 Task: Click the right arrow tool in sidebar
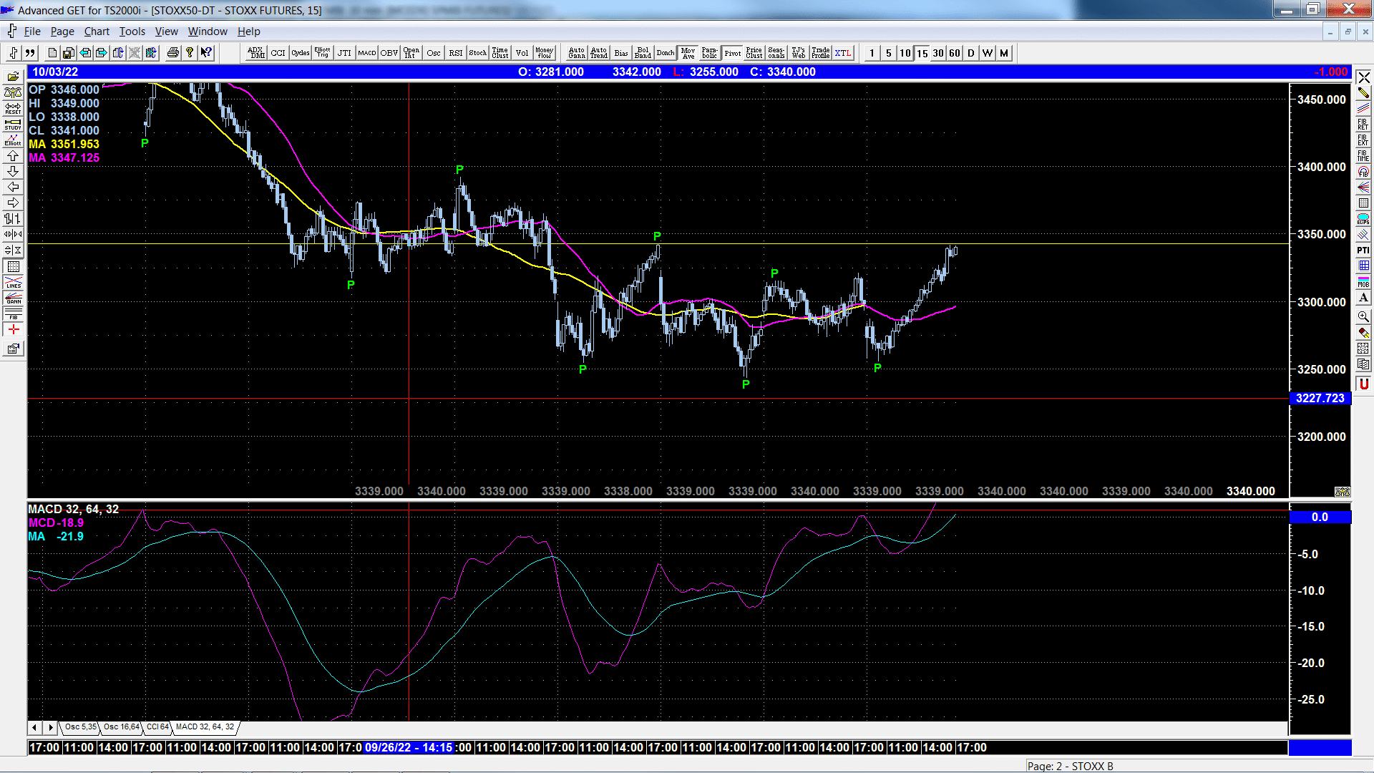click(x=13, y=203)
